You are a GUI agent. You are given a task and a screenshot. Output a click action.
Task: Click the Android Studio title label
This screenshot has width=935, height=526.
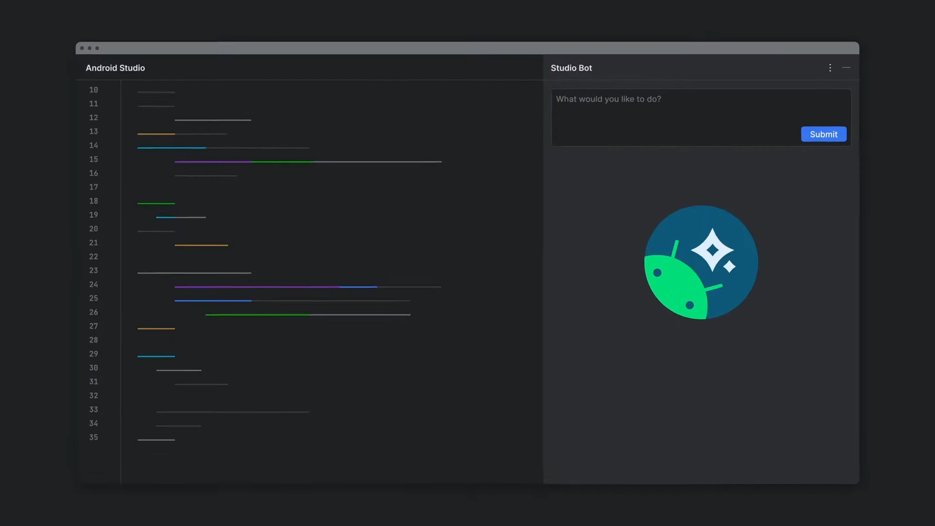click(x=115, y=68)
